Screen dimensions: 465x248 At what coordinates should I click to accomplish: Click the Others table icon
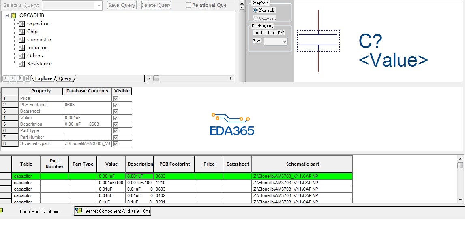click(21, 56)
